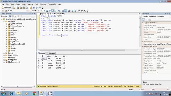Viewport: 171px width, 96px height.
Task: Switch output to Results to File
Action: click(69, 11)
